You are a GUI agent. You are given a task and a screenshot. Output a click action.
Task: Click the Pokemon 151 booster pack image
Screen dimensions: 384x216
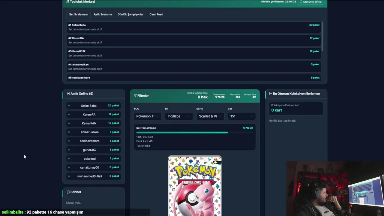195,186
